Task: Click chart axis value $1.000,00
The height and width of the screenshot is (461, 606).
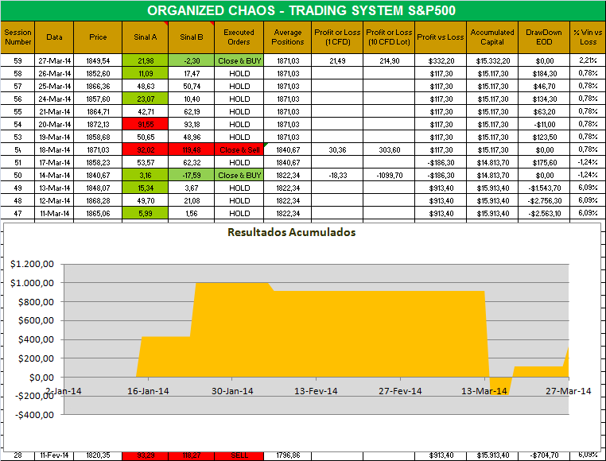Action: [x=32, y=283]
